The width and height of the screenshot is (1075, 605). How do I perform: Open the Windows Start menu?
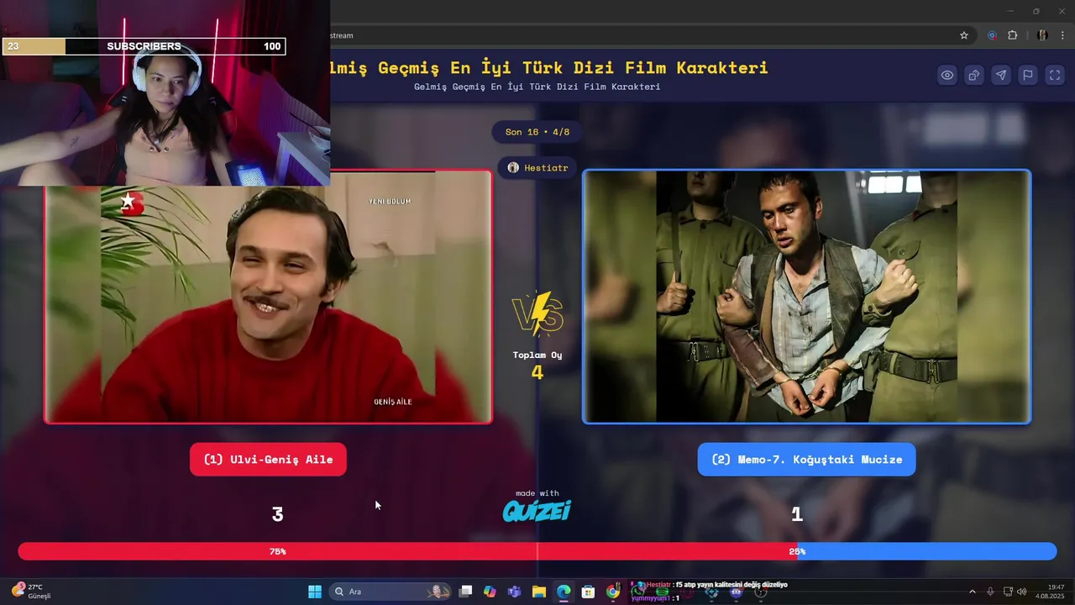tap(315, 592)
